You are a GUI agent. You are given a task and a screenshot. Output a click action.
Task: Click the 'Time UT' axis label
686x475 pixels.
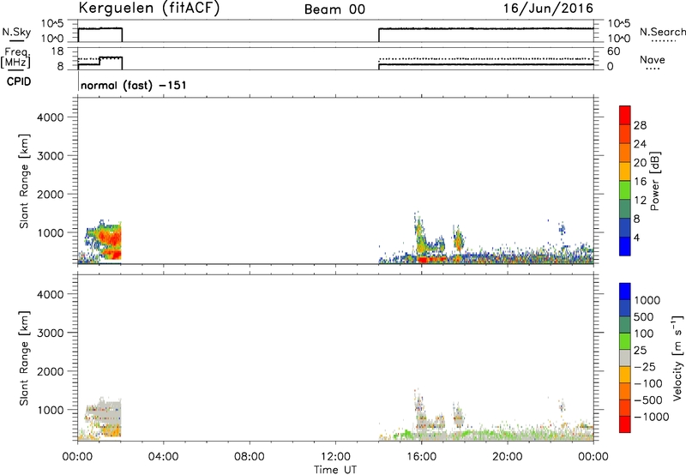click(335, 470)
